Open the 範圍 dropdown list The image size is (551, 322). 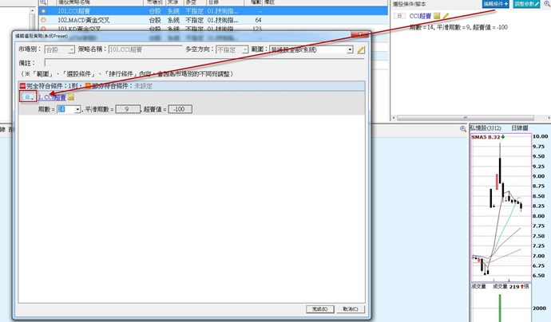click(x=349, y=49)
